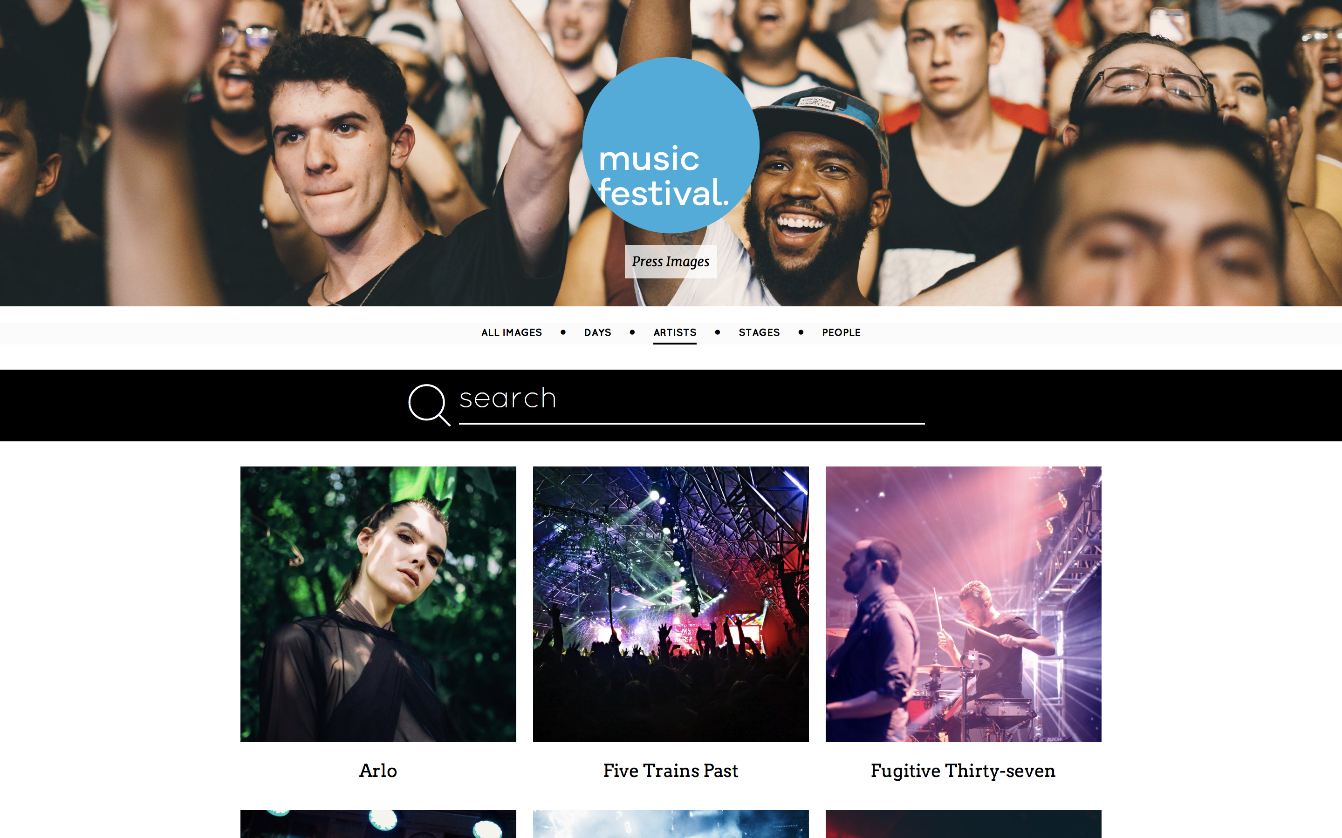Select the Artists tab

pyautogui.click(x=674, y=332)
